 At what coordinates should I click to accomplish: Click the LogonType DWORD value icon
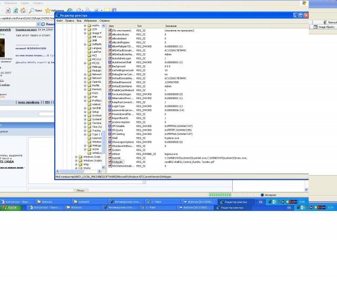point(110,106)
